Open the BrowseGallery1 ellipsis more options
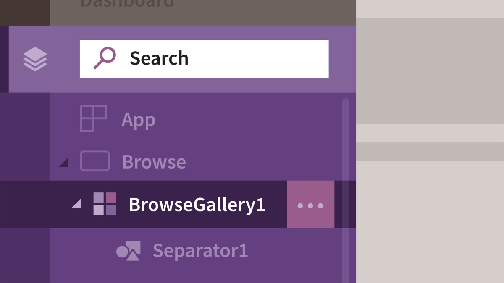 (x=310, y=205)
